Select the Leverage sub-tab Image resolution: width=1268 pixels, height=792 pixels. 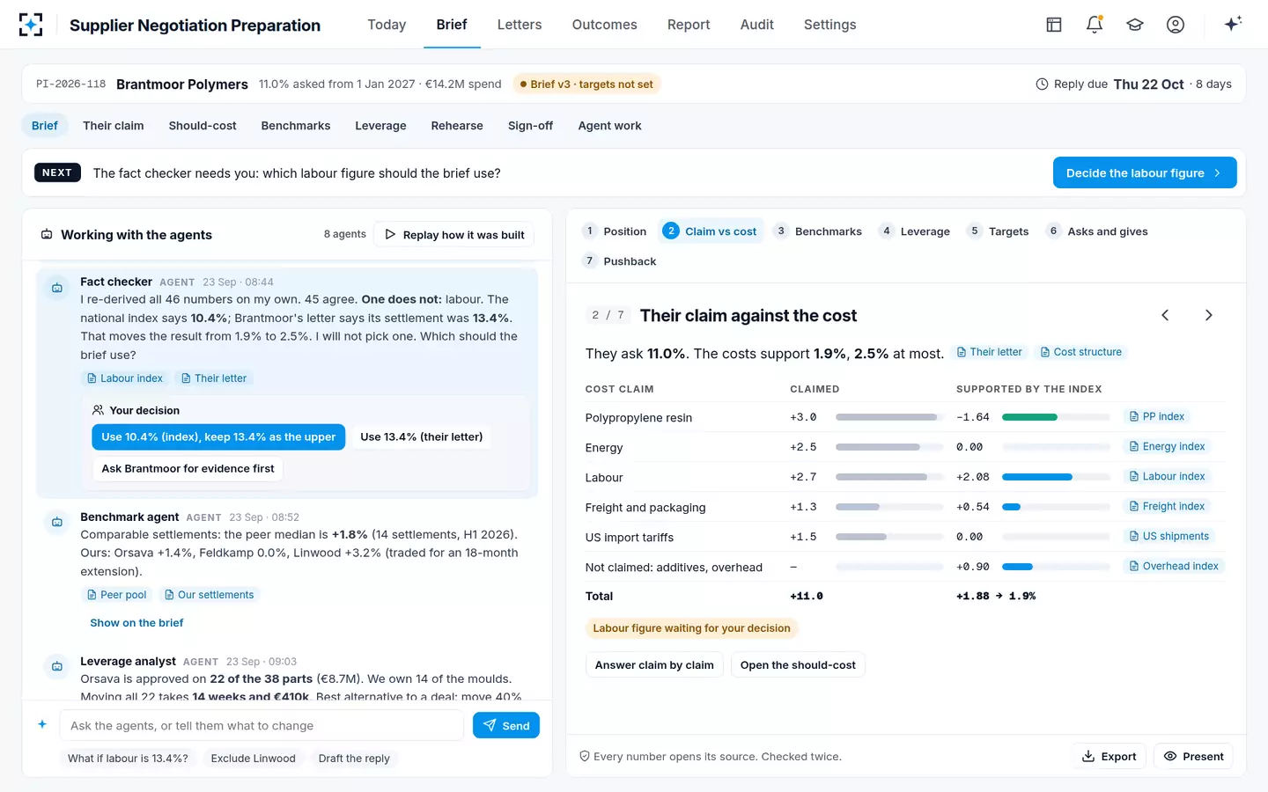[x=380, y=126]
